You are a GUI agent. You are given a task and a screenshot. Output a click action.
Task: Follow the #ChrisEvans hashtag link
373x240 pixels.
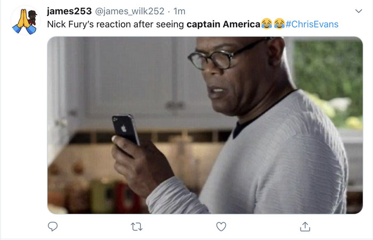312,25
